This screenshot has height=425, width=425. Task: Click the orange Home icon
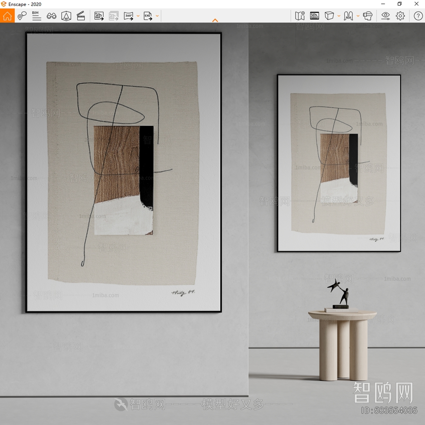point(7,16)
